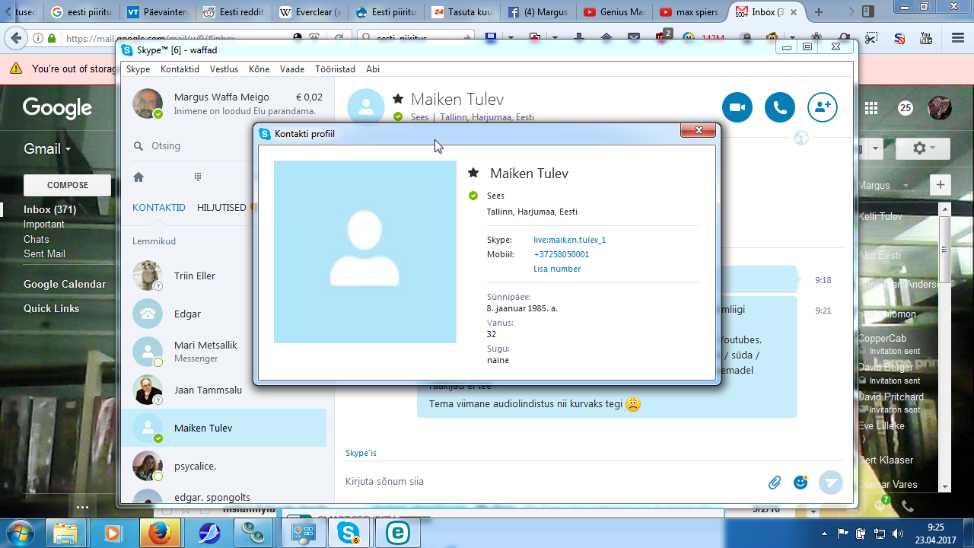Viewport: 974px width, 548px height.
Task: Open Gmail Inbox (371)
Action: (50, 209)
